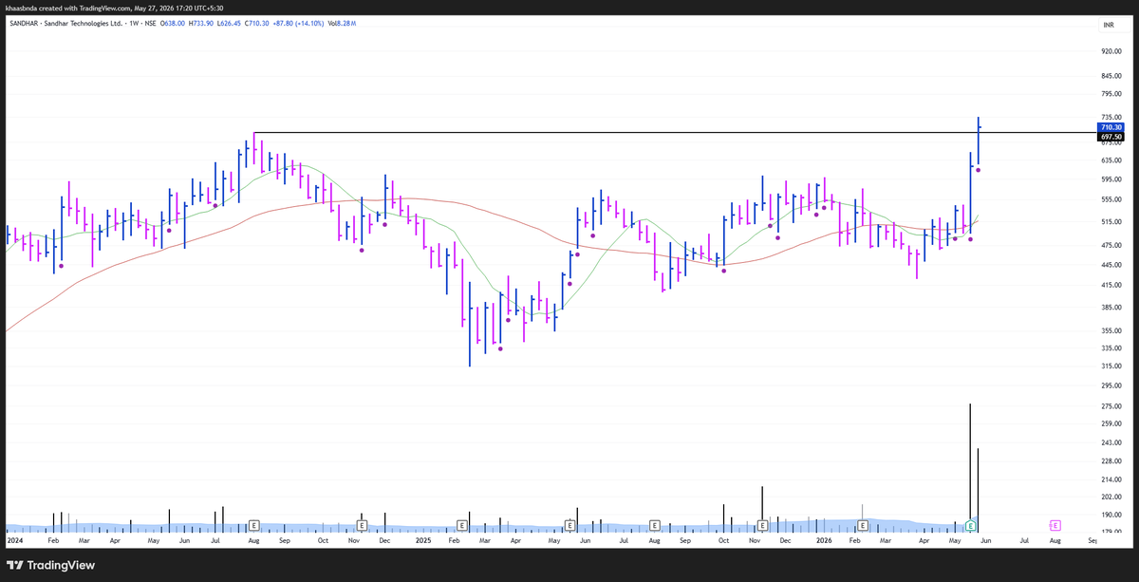This screenshot has height=582, width=1139.
Task: Open the earnings E marker near Feb 2025
Action: (462, 525)
